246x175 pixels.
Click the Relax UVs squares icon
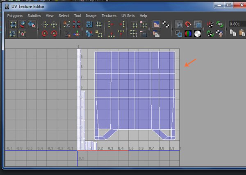99,34
